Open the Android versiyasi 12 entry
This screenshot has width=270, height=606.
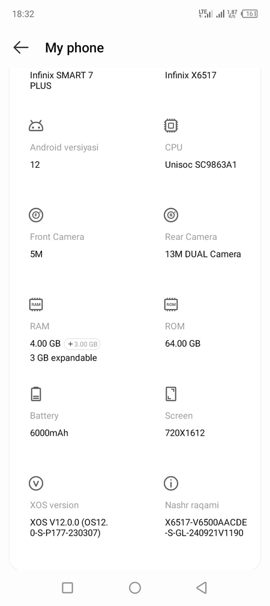click(64, 156)
